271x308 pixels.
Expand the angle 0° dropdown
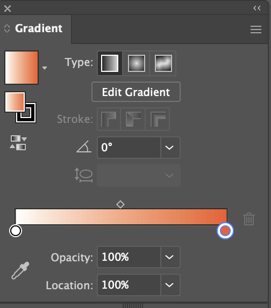(169, 148)
